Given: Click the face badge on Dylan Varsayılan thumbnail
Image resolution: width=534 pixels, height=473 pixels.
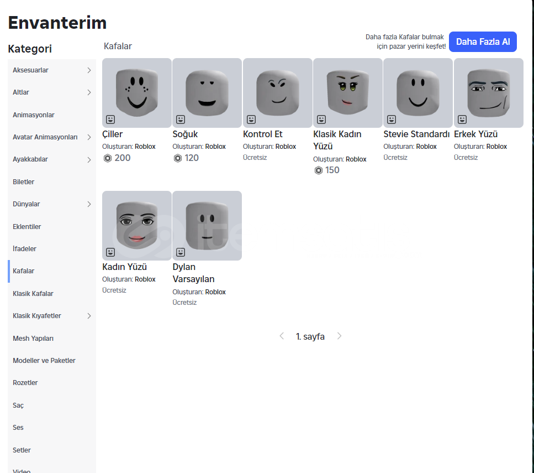Looking at the screenshot, I should click(181, 252).
